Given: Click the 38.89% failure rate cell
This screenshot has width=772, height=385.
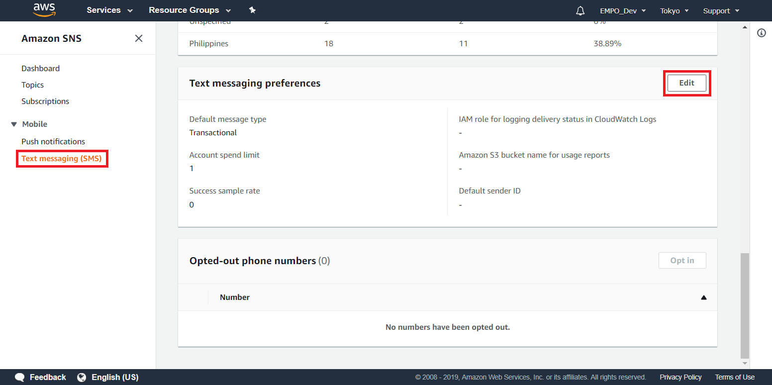Looking at the screenshot, I should click(607, 44).
